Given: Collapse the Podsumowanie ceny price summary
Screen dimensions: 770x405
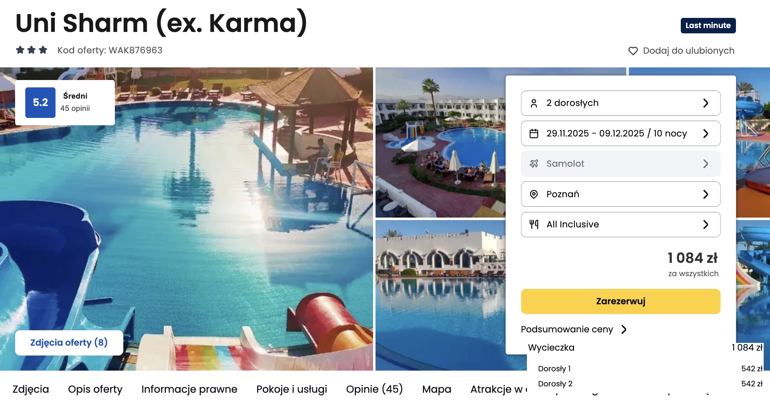Looking at the screenshot, I should 574,329.
